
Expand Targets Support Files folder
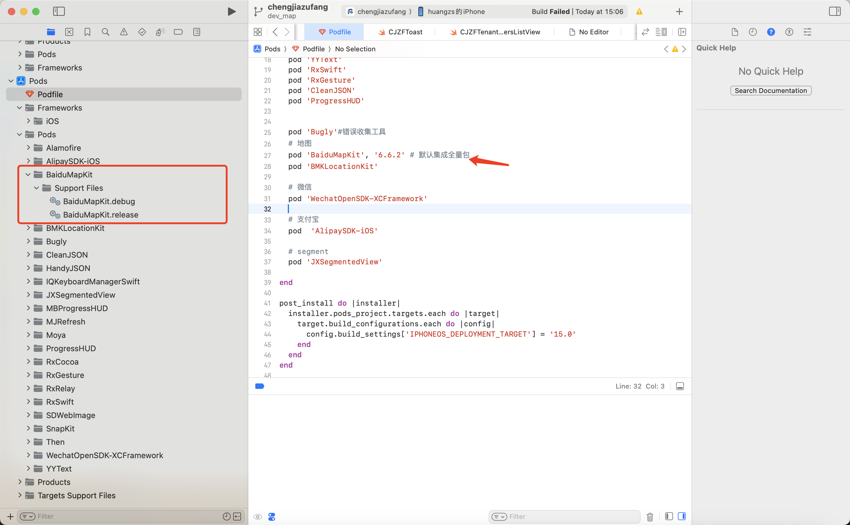tap(20, 495)
